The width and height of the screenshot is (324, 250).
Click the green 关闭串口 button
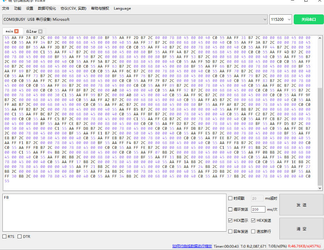pyautogui.click(x=308, y=20)
